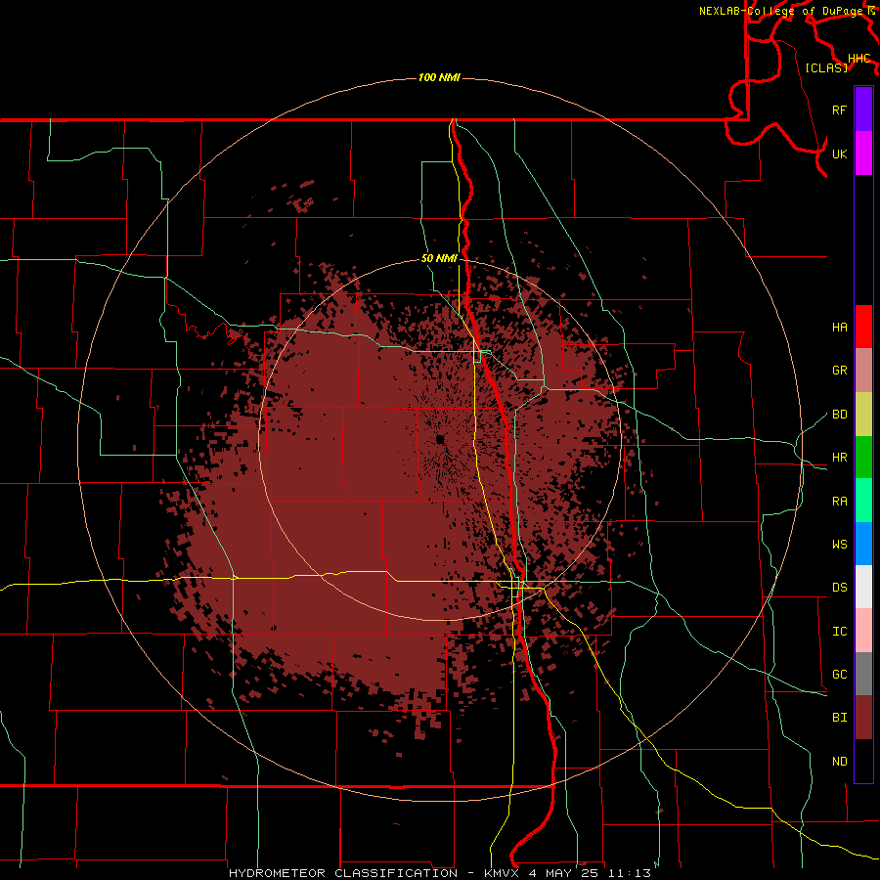Pick the green HR legend swatch
Viewport: 880px width, 880px height.
click(x=863, y=458)
